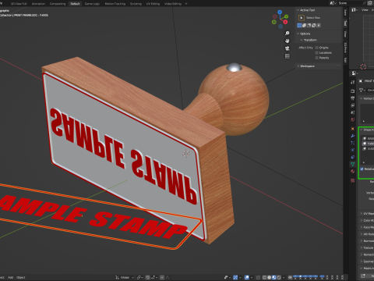Open the Output properties tab icon
The height and width of the screenshot is (281, 374).
(352, 98)
